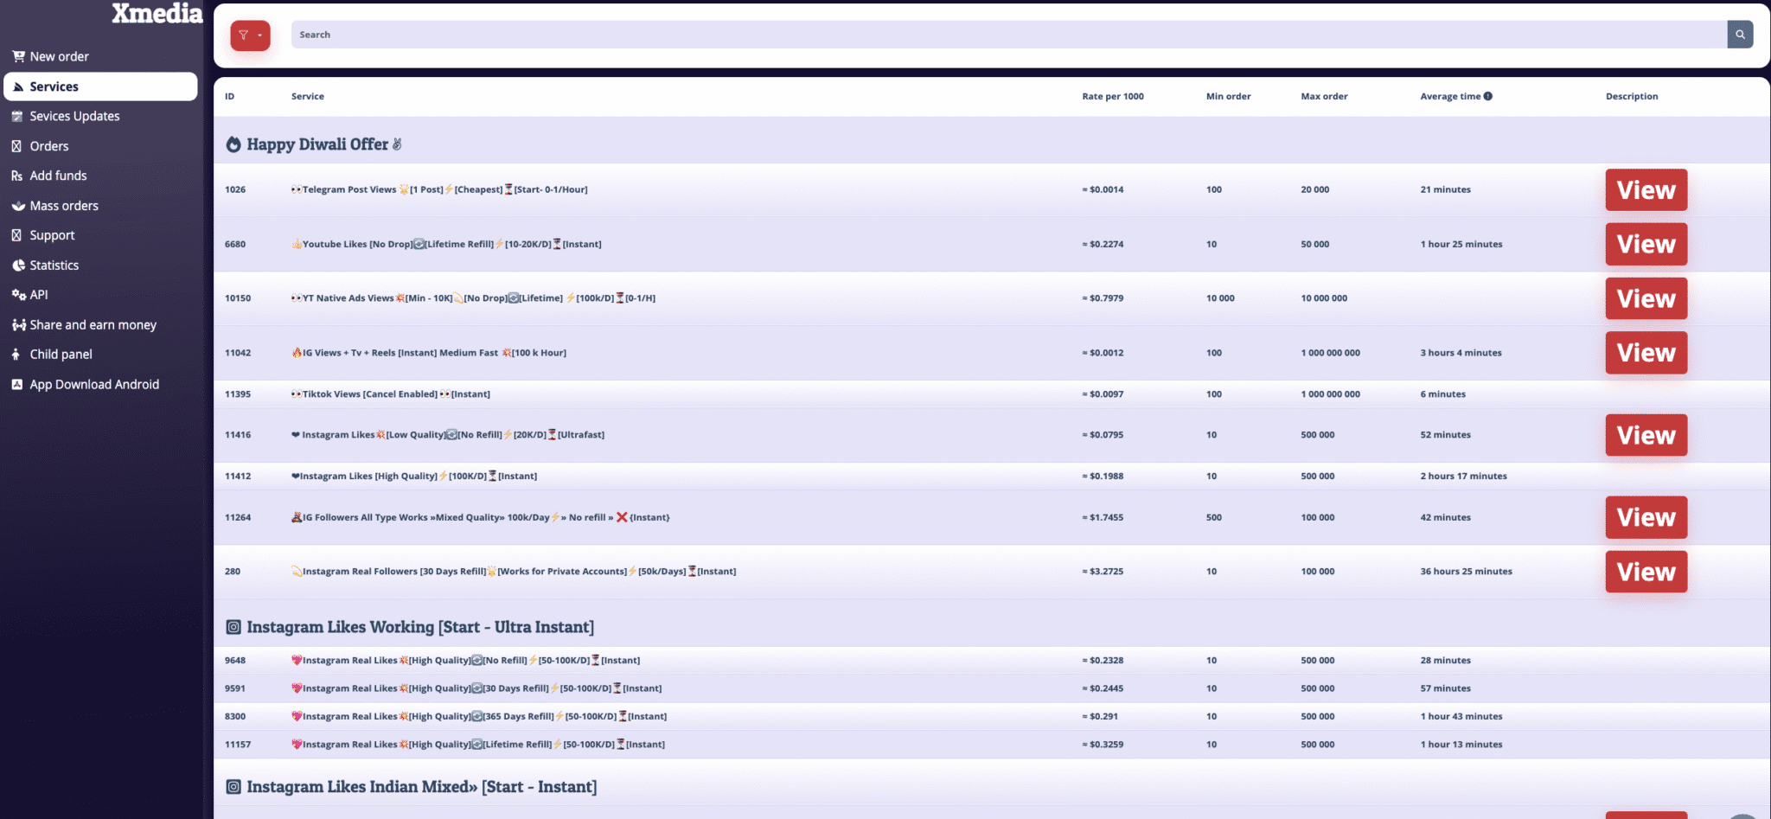Click the search magnifier icon button
The image size is (1771, 819).
pos(1740,35)
